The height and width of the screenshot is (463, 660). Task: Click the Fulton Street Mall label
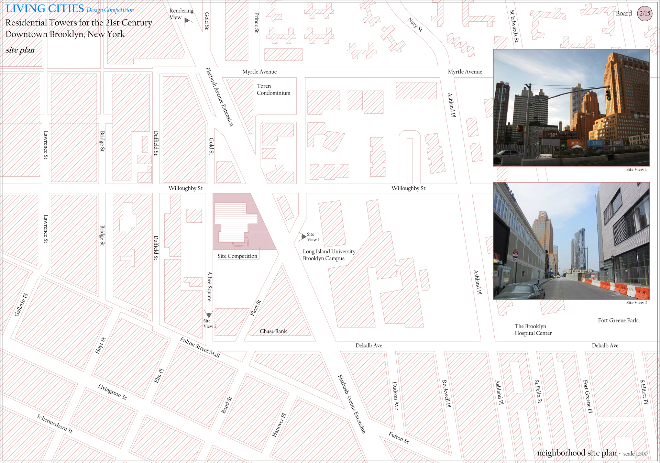tap(200, 347)
